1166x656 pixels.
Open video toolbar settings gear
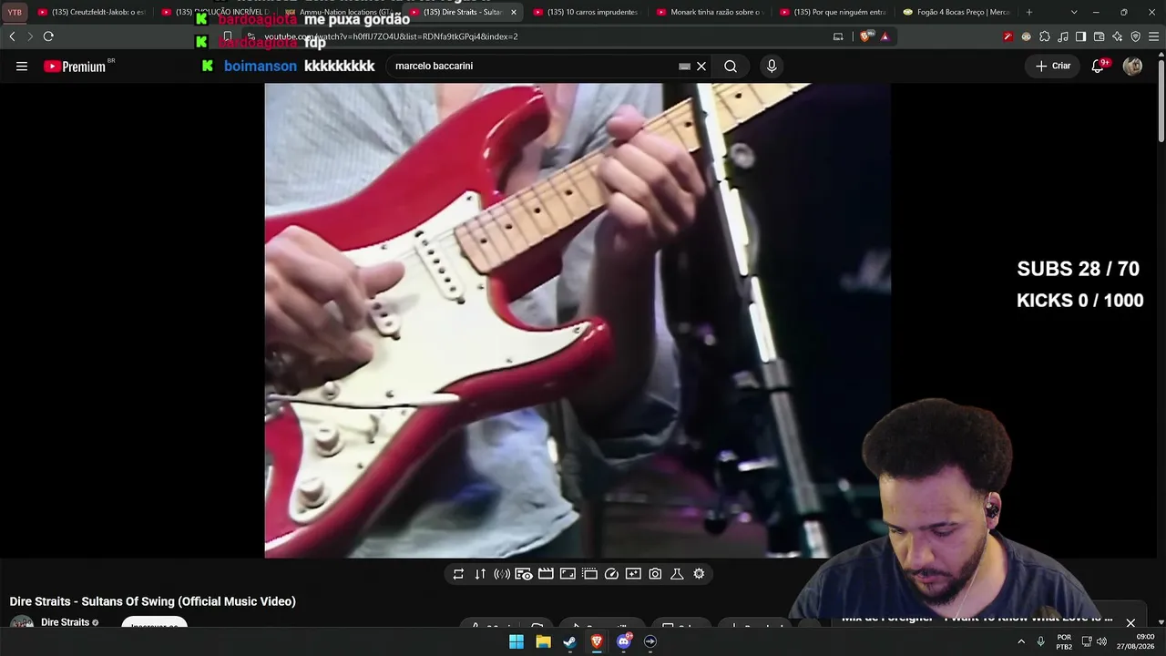[x=699, y=574]
